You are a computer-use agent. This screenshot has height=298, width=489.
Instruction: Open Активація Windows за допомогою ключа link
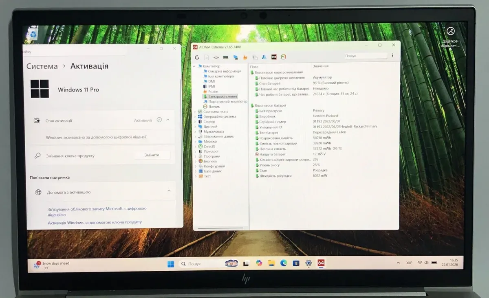(95, 222)
